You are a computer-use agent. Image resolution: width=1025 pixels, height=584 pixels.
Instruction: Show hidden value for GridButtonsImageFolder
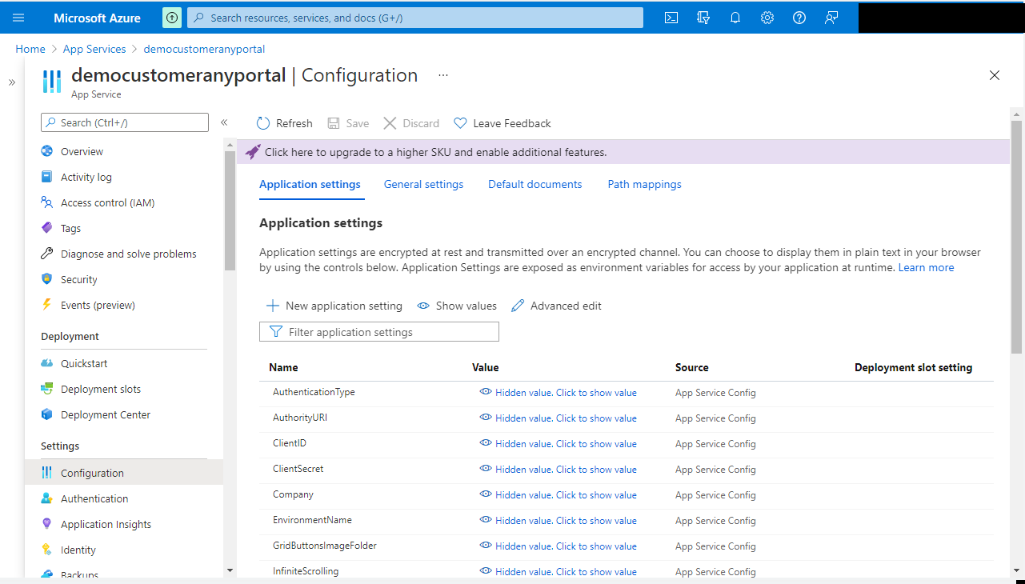coord(558,546)
